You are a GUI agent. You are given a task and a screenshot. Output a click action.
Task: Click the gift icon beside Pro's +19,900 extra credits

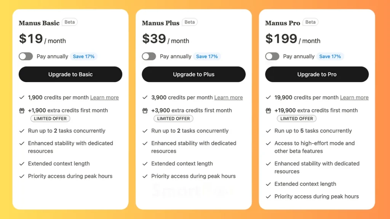coord(268,110)
